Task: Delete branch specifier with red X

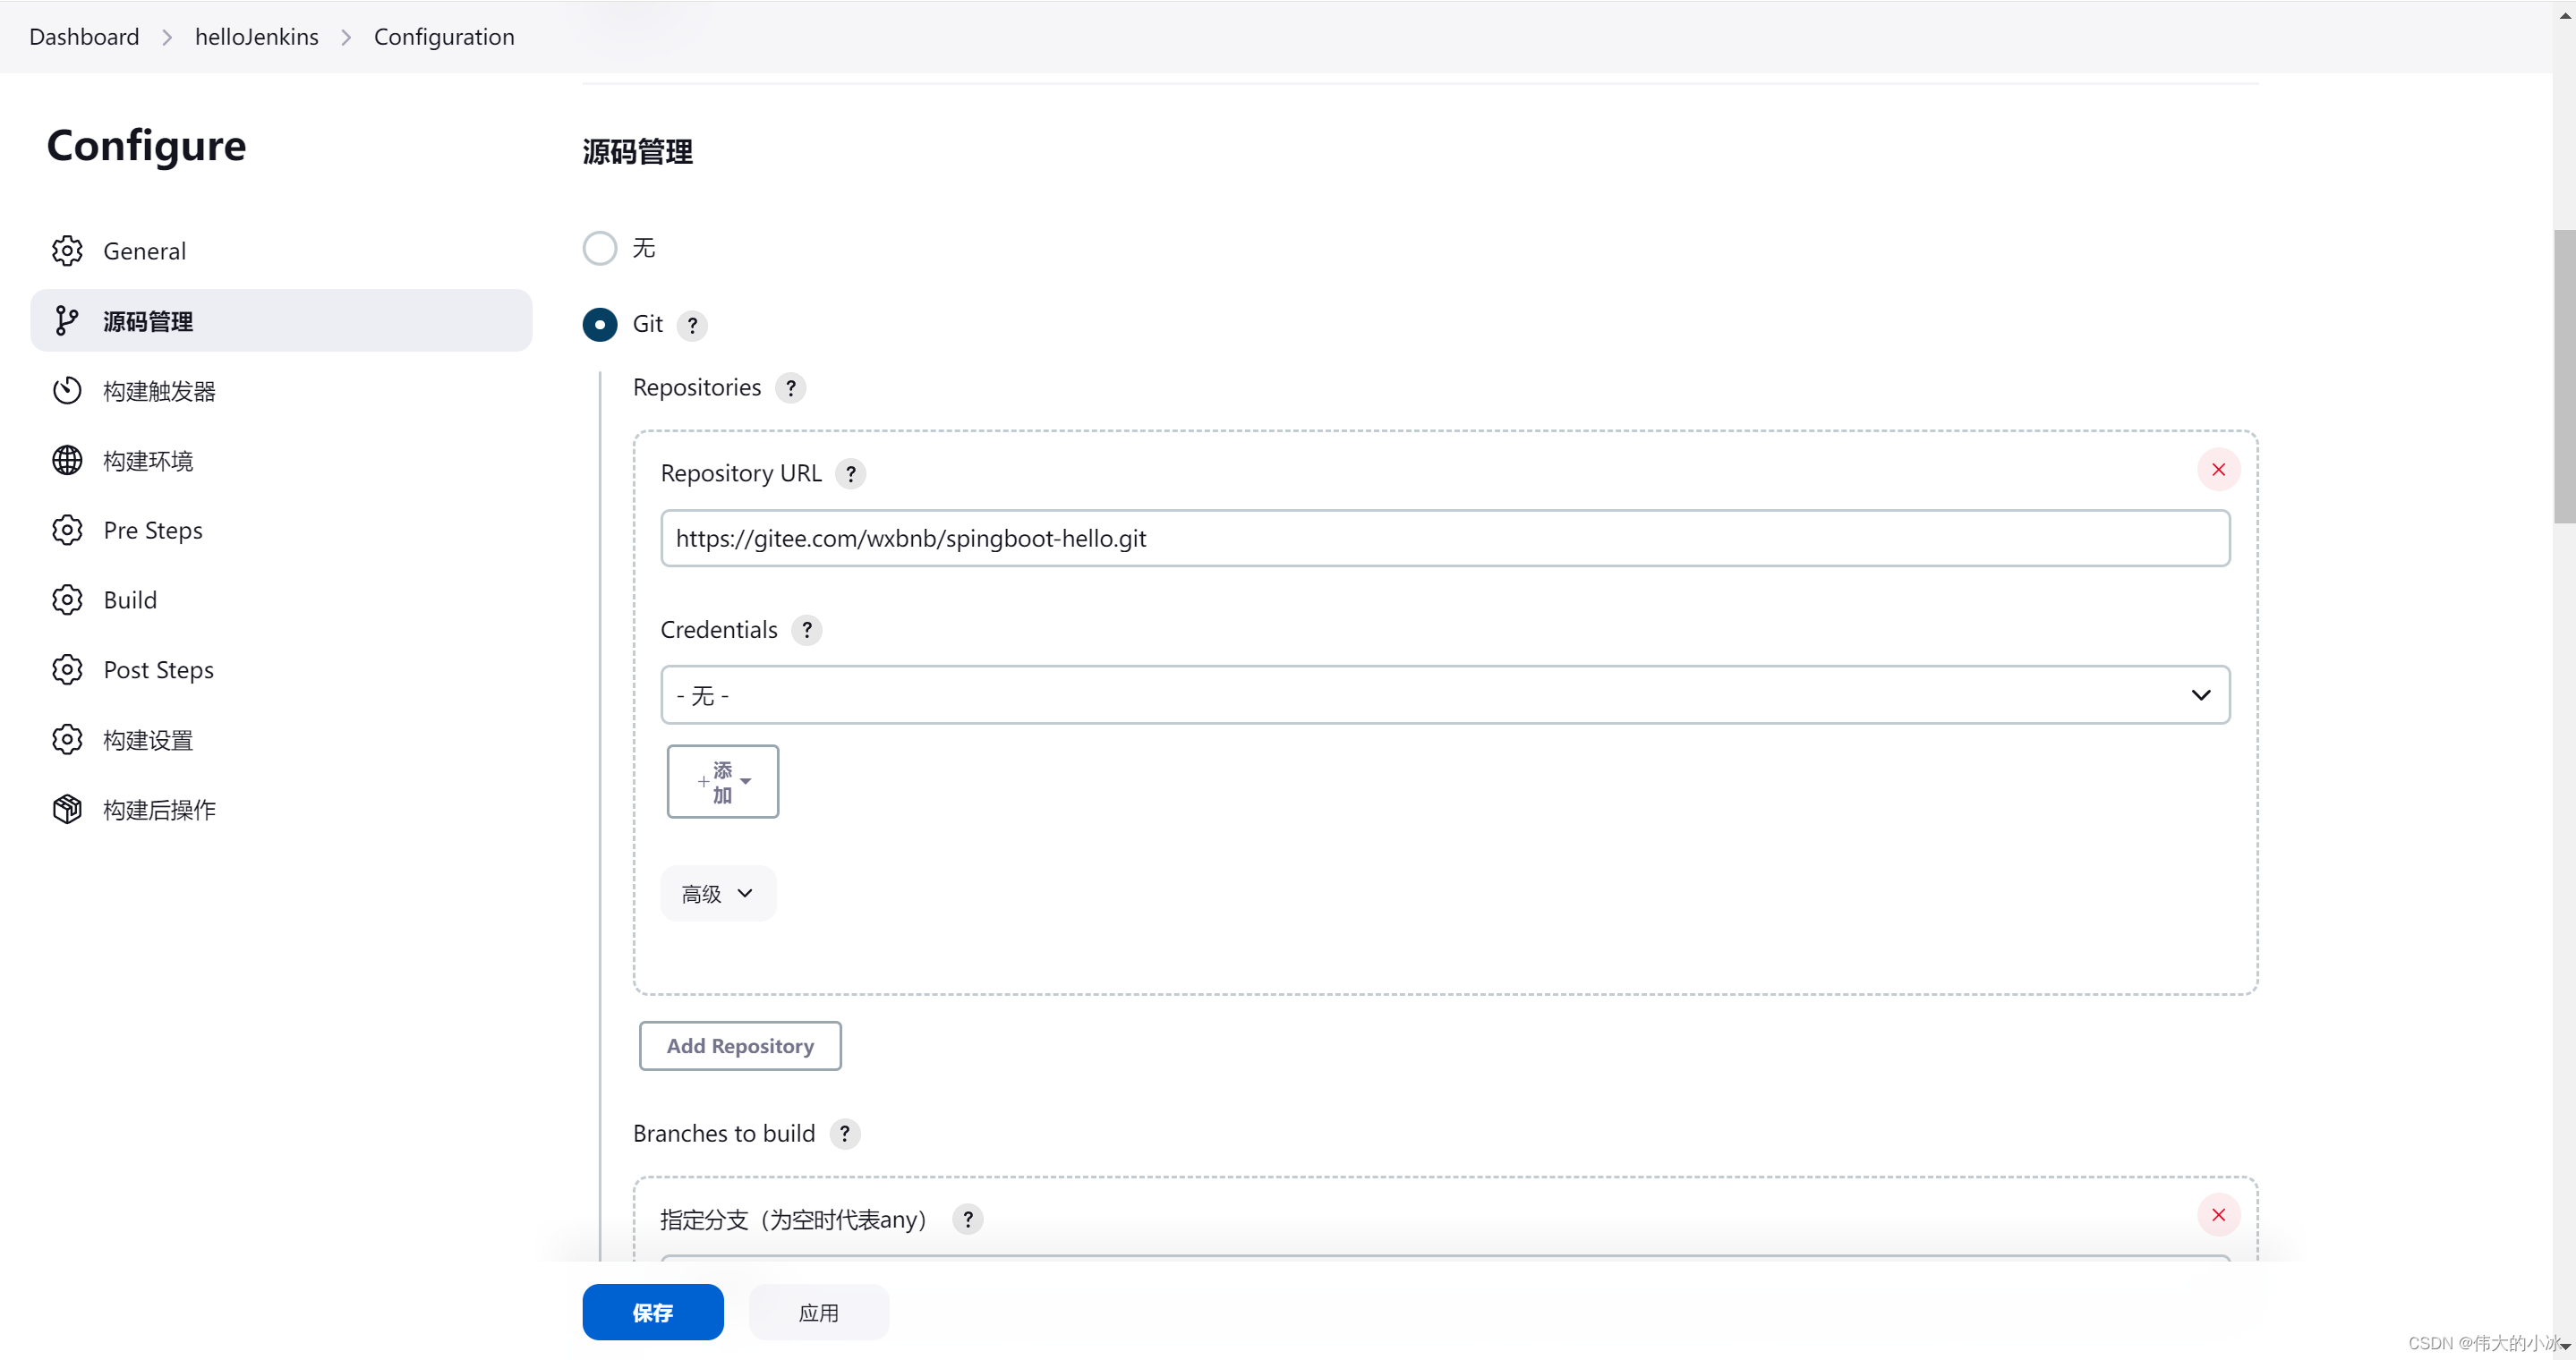Action: [x=2217, y=1215]
